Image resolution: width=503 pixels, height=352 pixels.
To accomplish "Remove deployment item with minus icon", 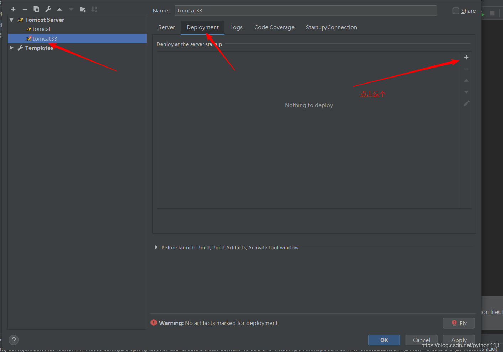I will [x=466, y=69].
